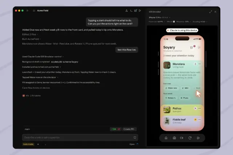Image resolution: width=233 pixels, height=155 pixels.
Task: Tap the checked Feed pill on Monstera
Action: pyautogui.click(x=197, y=88)
